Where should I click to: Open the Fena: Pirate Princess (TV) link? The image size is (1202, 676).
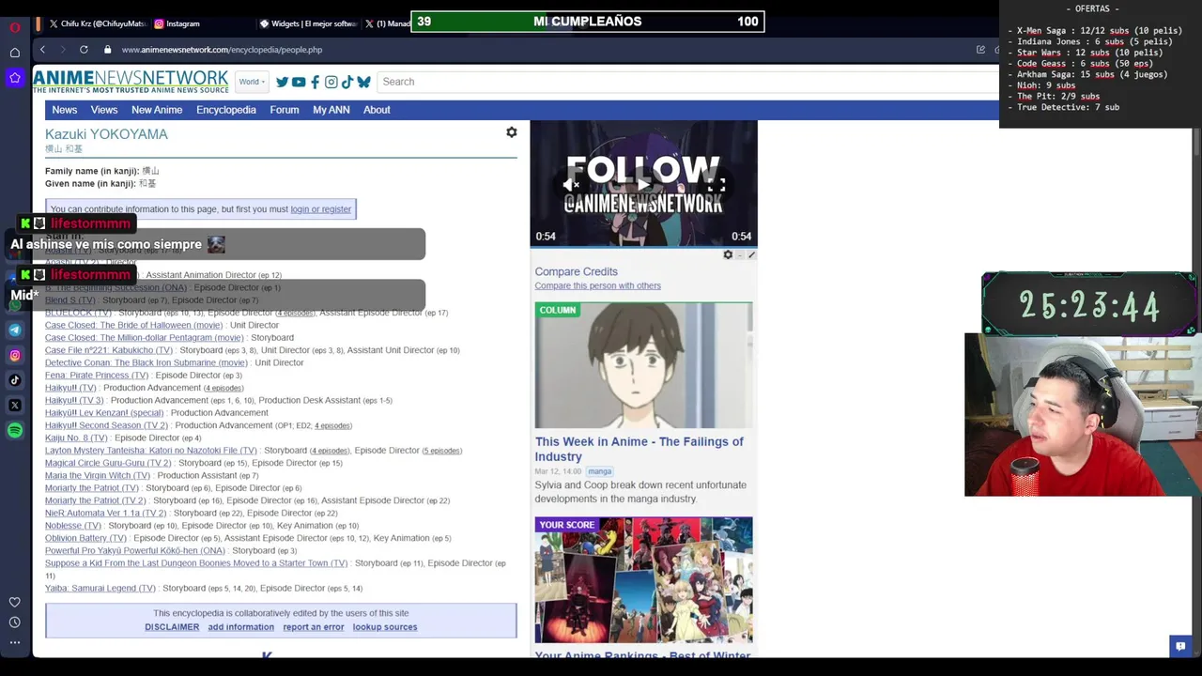click(97, 376)
